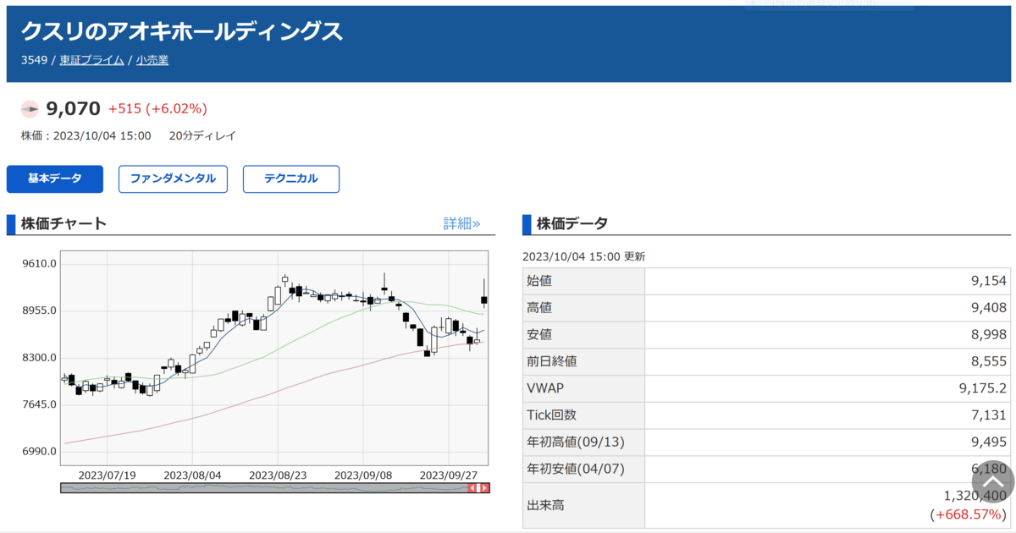Click the 出来高 row label

tap(545, 506)
